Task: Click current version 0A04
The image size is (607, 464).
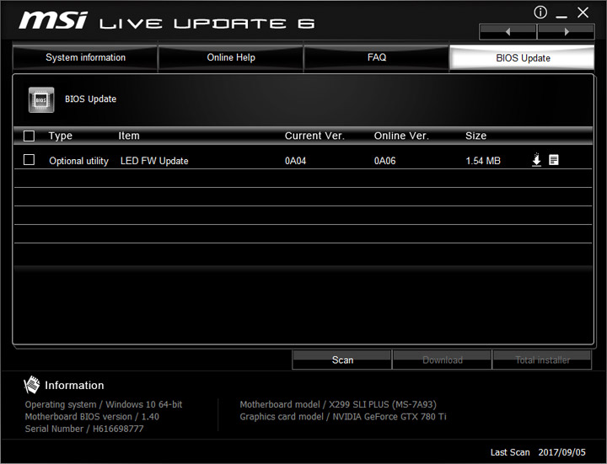Action: (295, 161)
